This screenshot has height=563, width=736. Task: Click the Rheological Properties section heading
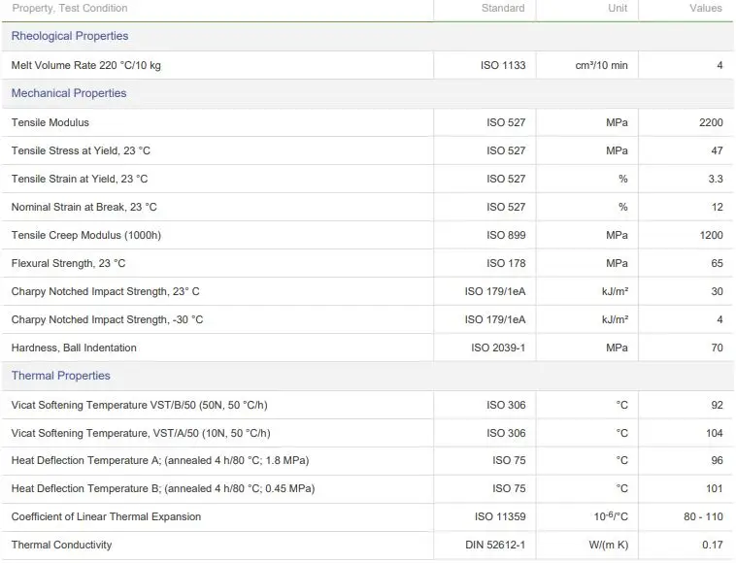click(70, 36)
